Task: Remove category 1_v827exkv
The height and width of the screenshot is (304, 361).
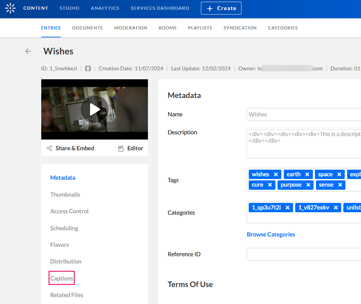Action: point(335,208)
